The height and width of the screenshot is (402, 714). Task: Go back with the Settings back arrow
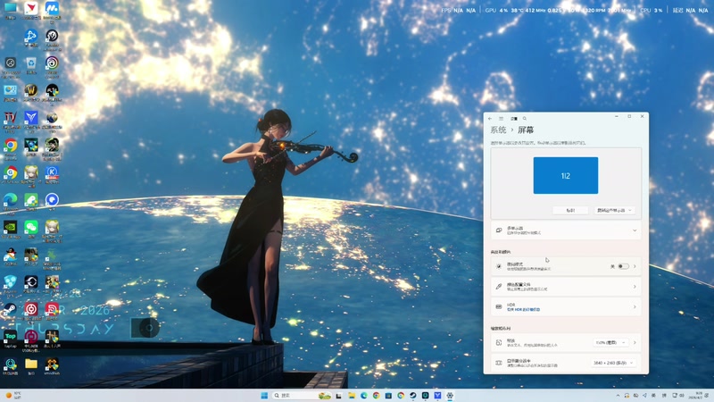pos(490,119)
